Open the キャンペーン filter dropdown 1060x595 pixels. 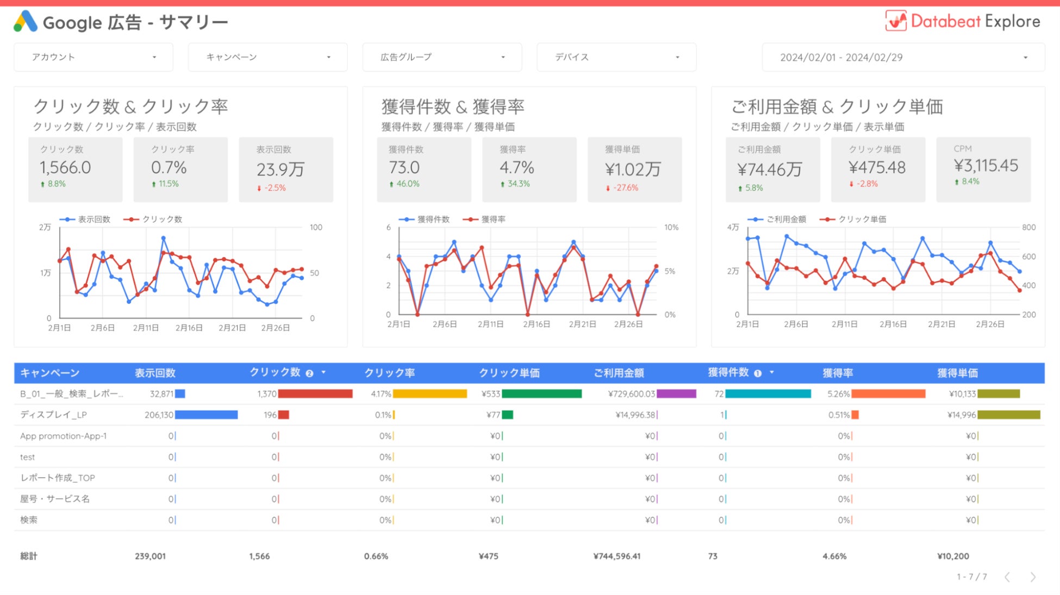pyautogui.click(x=267, y=57)
